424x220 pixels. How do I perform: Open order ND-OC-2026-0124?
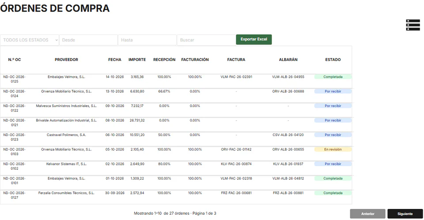pyautogui.click(x=15, y=94)
